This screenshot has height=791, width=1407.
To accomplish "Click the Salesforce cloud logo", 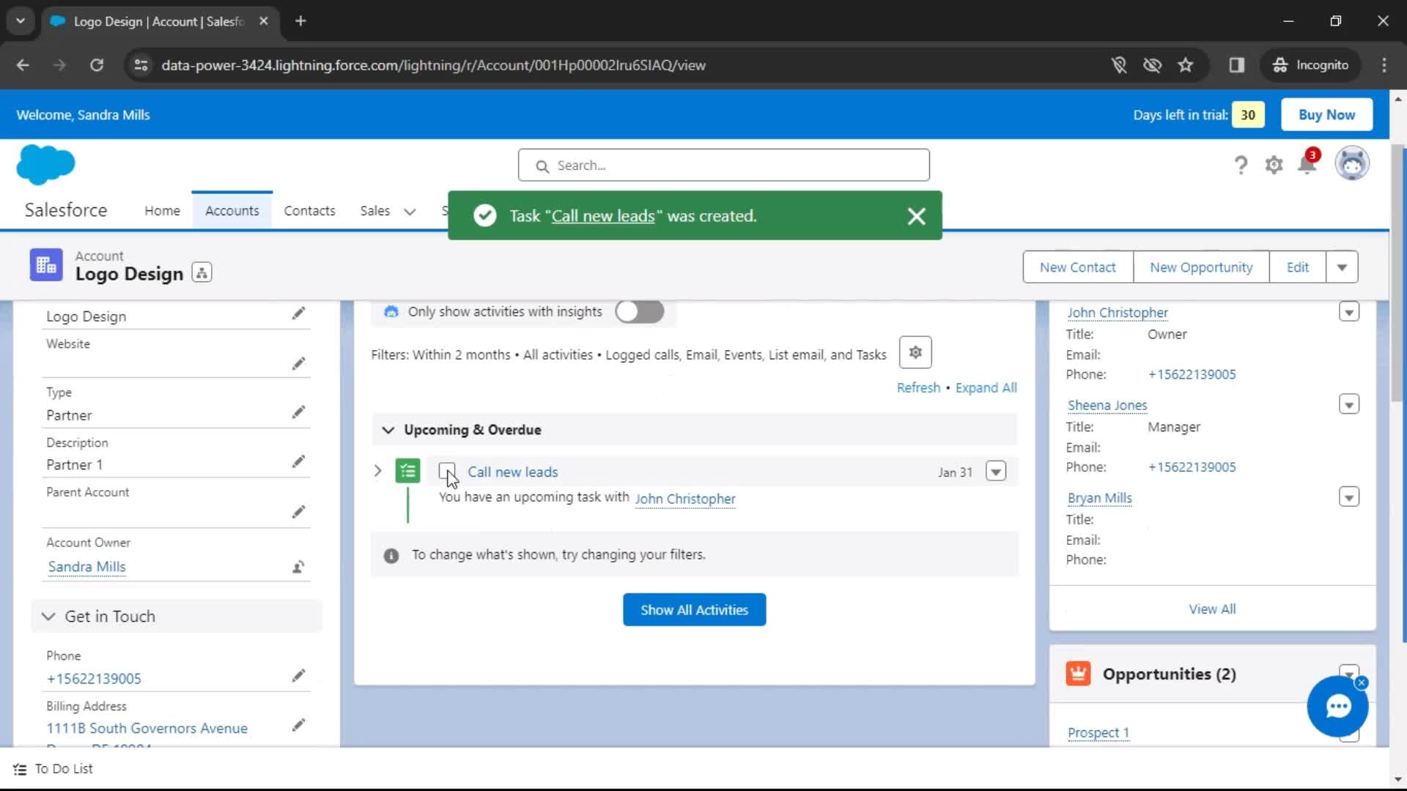I will point(45,164).
